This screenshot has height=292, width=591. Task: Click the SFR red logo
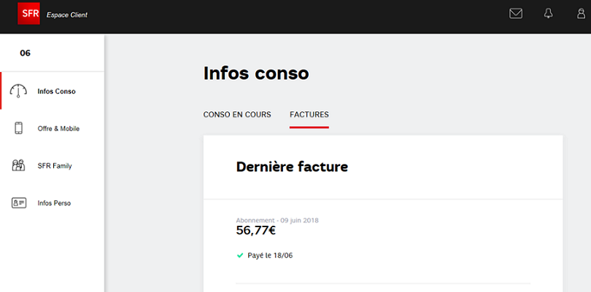(28, 14)
